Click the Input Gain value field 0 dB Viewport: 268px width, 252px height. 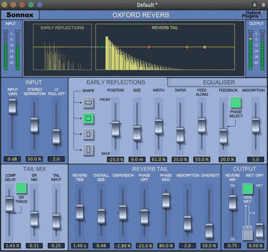12,159
